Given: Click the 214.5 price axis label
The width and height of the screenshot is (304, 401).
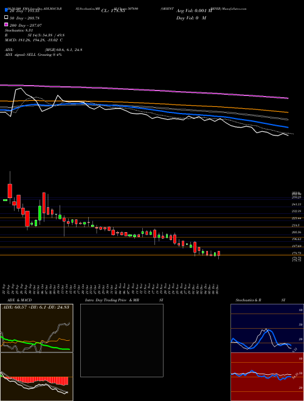Looking at the screenshot, I should coord(296,225).
